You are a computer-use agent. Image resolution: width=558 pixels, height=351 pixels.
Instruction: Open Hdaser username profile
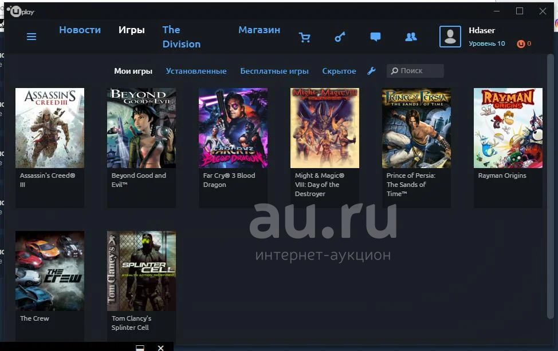point(482,30)
